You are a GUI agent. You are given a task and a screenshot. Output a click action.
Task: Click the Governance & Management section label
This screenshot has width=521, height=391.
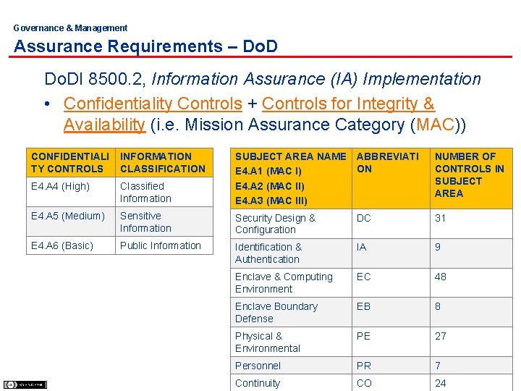pyautogui.click(x=70, y=28)
